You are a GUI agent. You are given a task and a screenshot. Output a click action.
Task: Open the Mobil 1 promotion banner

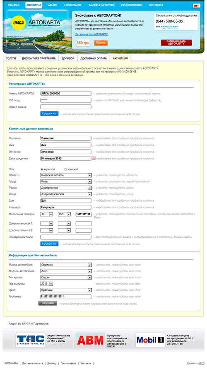click(x=150, y=340)
